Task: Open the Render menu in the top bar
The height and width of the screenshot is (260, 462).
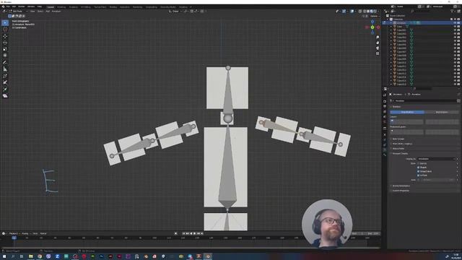Action: point(22,6)
